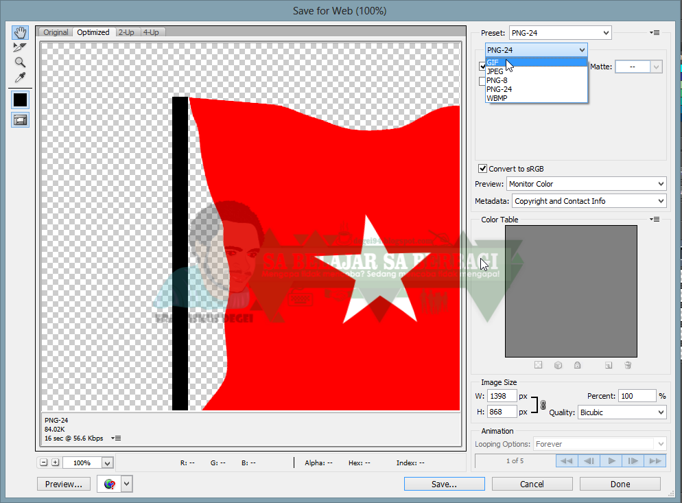Select the Slice Select tool
682x503 pixels.
point(20,47)
